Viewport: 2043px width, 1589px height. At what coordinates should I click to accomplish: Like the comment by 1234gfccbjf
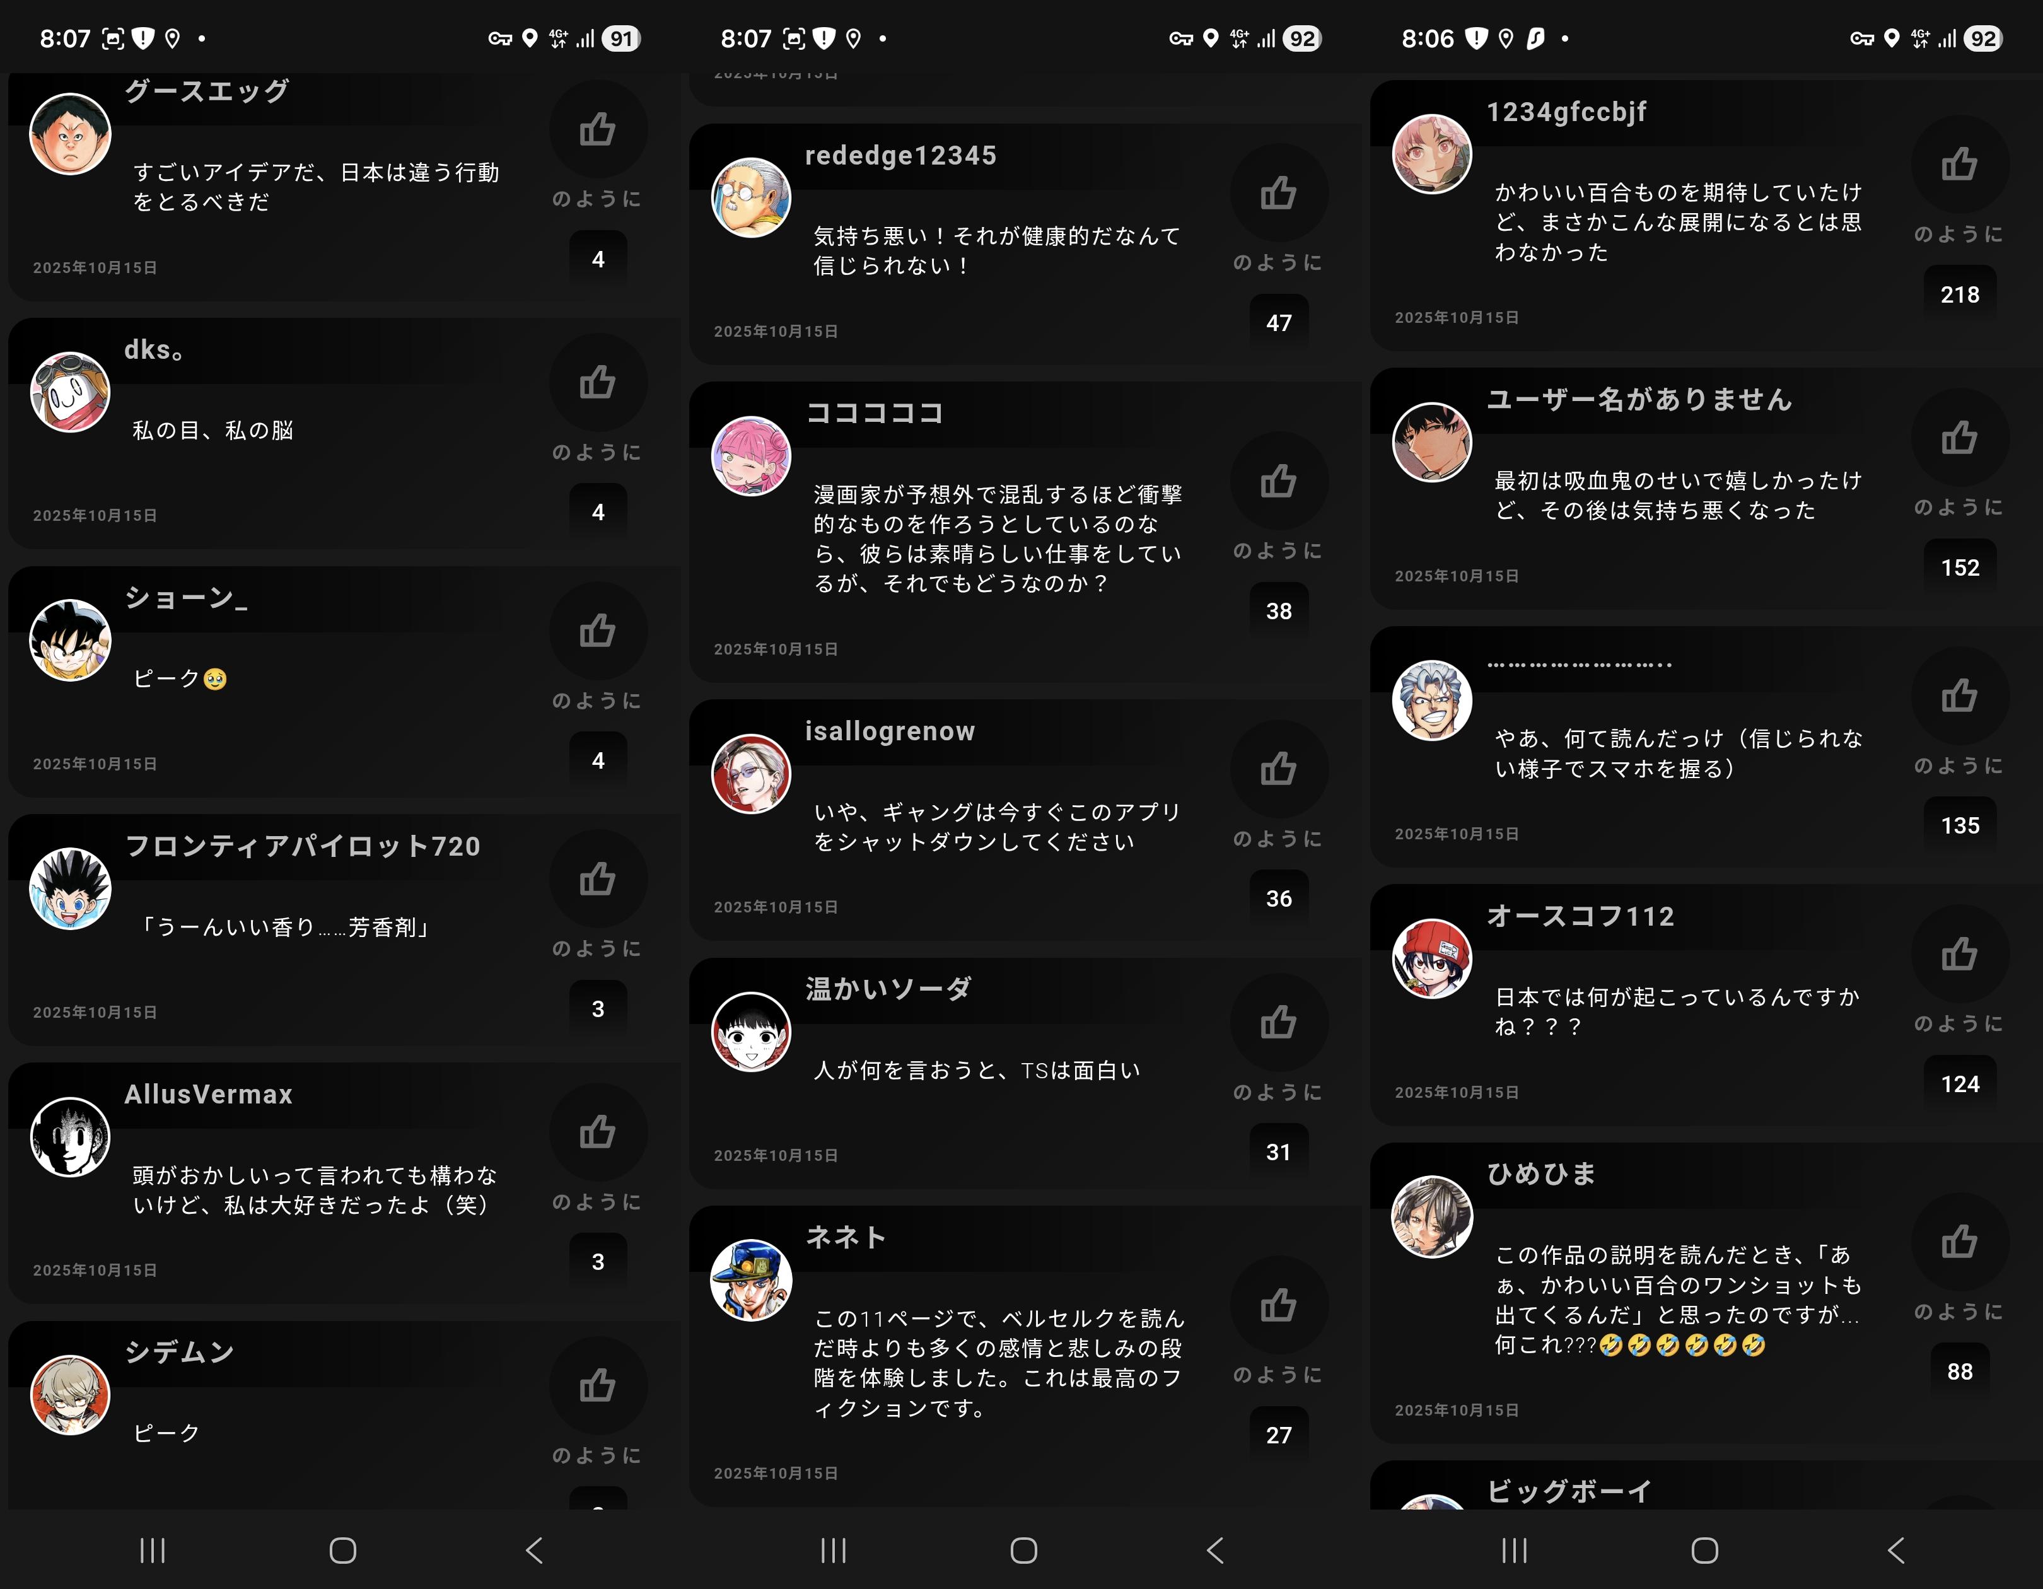coord(1960,164)
